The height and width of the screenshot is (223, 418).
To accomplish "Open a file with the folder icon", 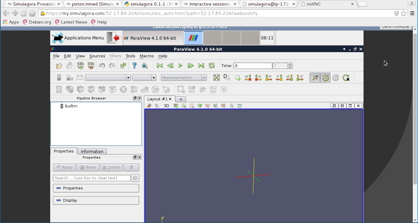I will point(59,66).
